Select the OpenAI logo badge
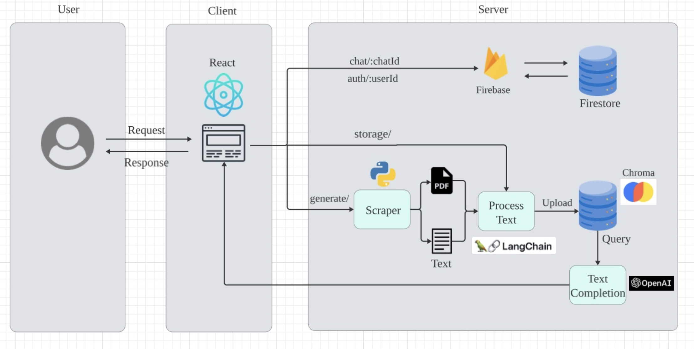The height and width of the screenshot is (349, 694). [x=651, y=283]
